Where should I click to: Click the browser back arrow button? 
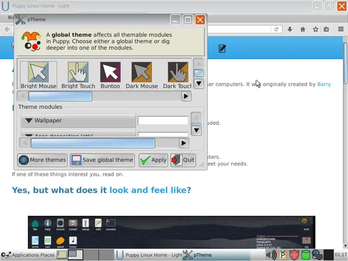(x=7, y=29)
